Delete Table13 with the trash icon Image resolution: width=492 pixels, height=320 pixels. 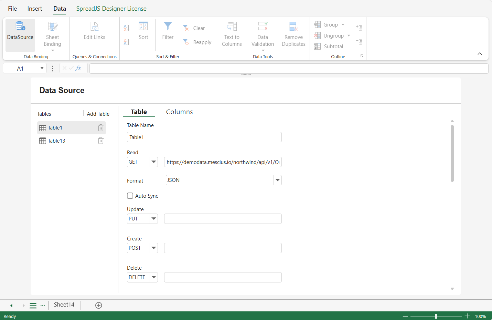point(101,141)
